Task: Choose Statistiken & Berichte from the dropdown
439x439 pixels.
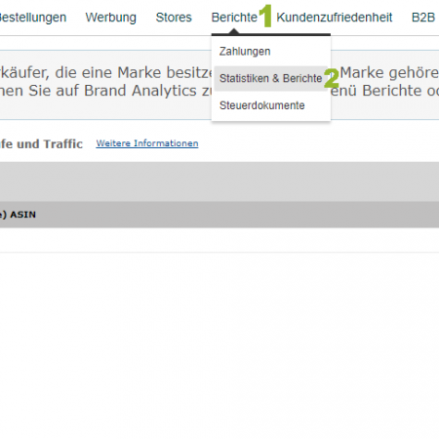Action: [x=270, y=78]
